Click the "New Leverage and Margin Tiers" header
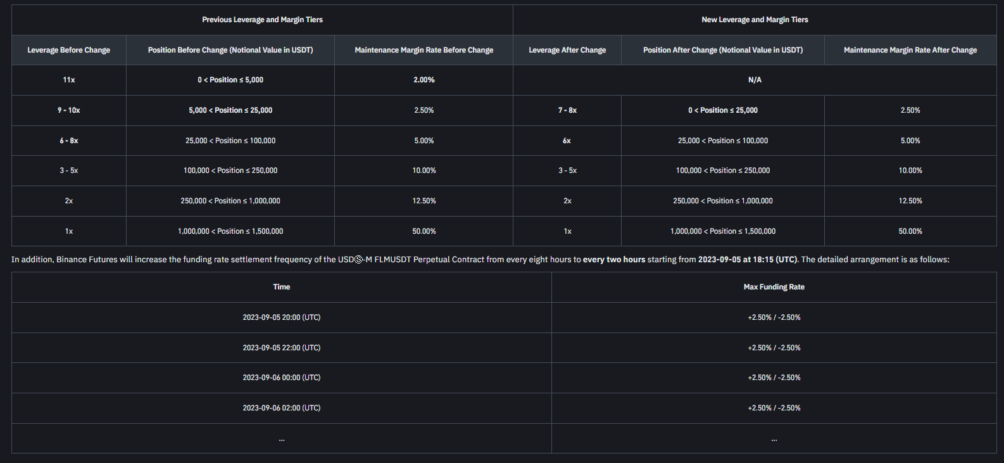Image resolution: width=1004 pixels, height=463 pixels. (x=755, y=20)
